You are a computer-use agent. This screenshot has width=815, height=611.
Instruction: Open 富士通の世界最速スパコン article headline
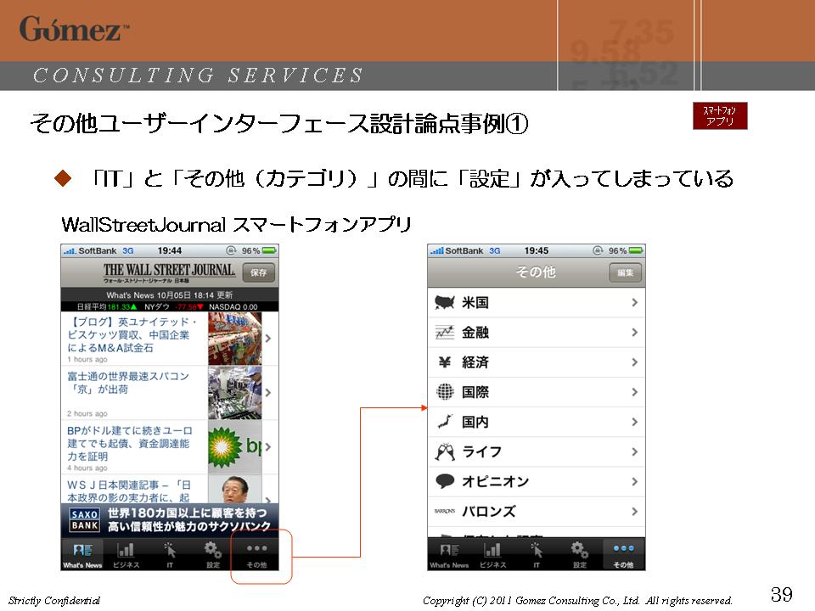coord(128,383)
